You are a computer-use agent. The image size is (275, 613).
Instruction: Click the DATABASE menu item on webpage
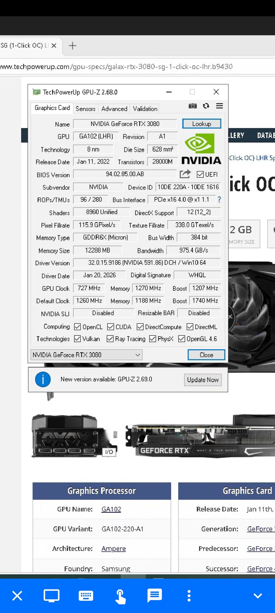(266, 135)
